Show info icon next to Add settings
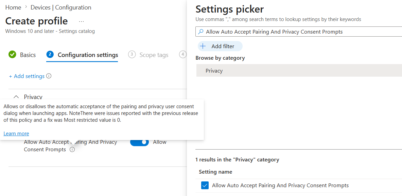 point(49,76)
